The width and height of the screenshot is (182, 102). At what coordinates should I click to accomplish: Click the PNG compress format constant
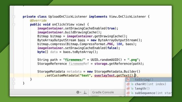pos(110,44)
